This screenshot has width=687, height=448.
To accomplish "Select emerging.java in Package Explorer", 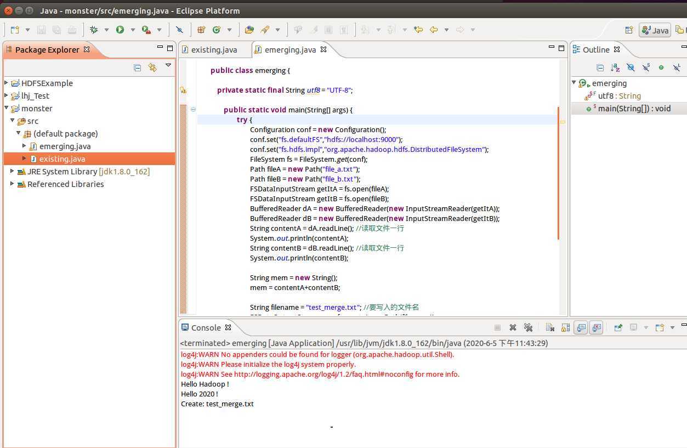I will (x=65, y=146).
